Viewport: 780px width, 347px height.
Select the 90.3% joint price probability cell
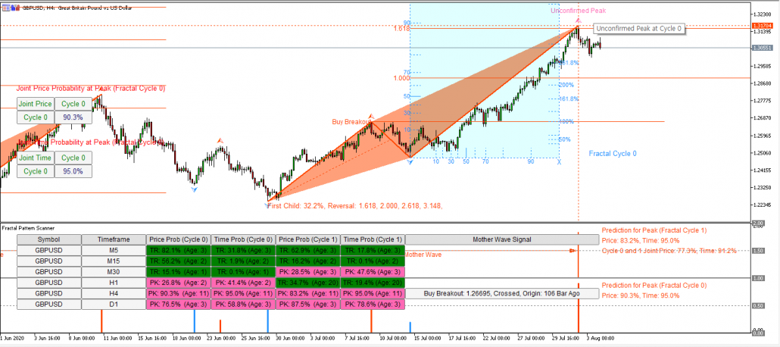[x=73, y=117]
